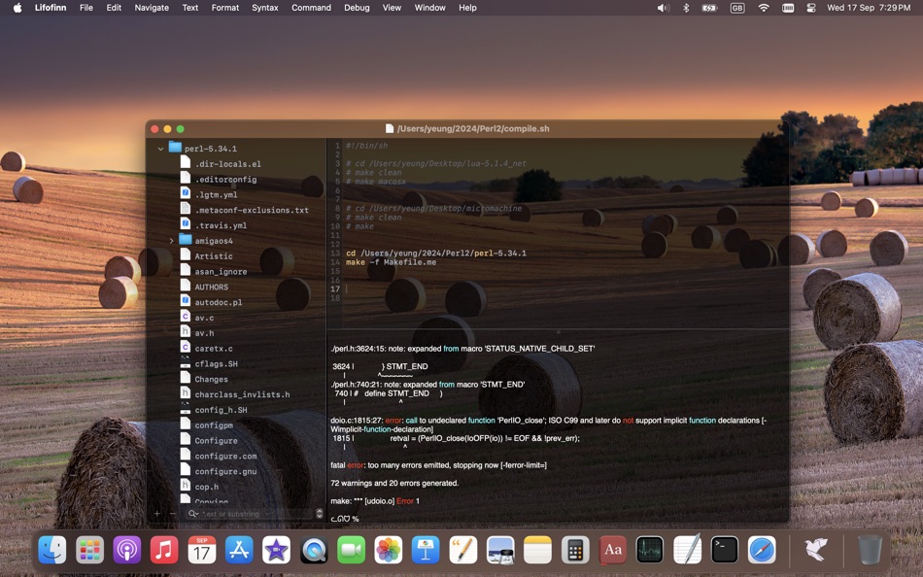Select .metaconf-exclusions.txt file icon

(x=185, y=209)
